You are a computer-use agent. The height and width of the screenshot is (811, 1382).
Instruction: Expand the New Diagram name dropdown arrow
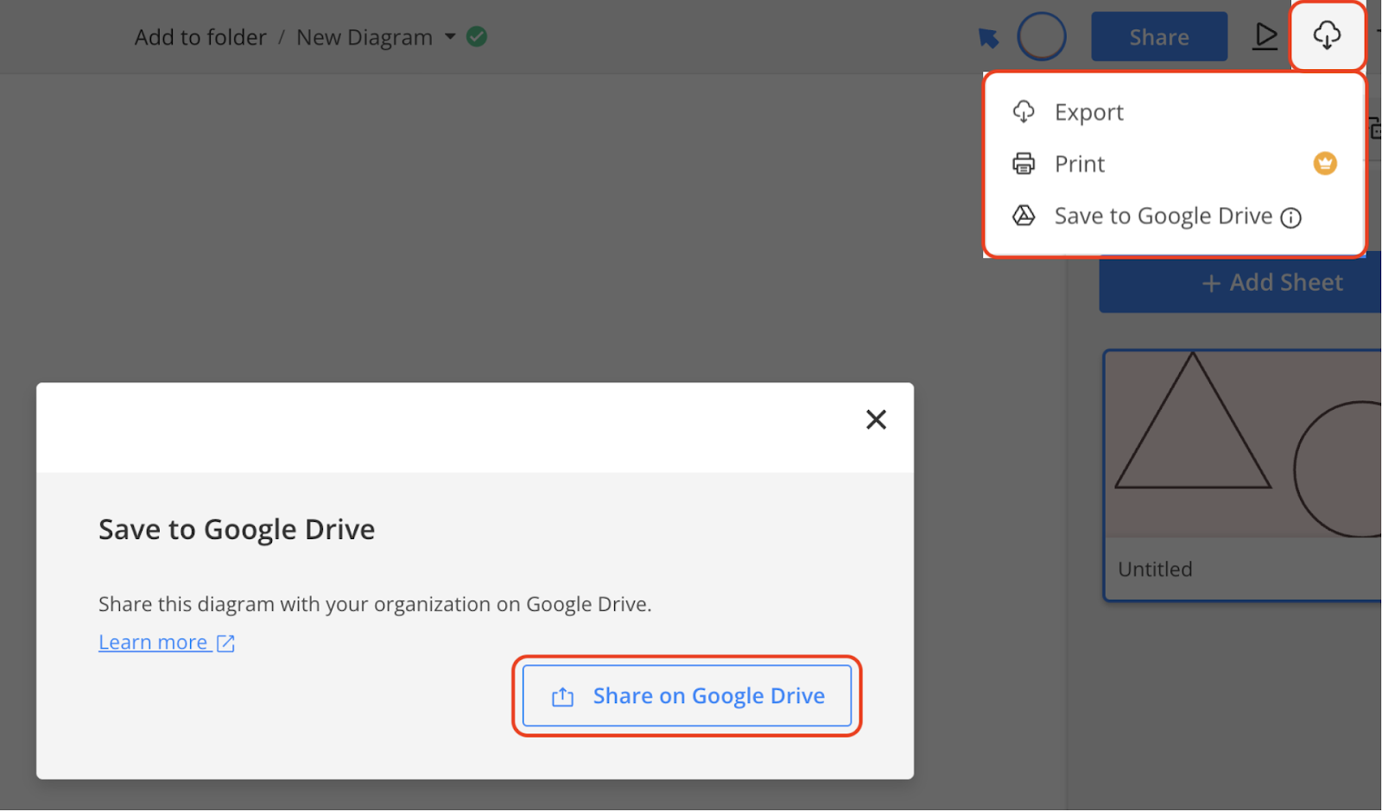450,37
